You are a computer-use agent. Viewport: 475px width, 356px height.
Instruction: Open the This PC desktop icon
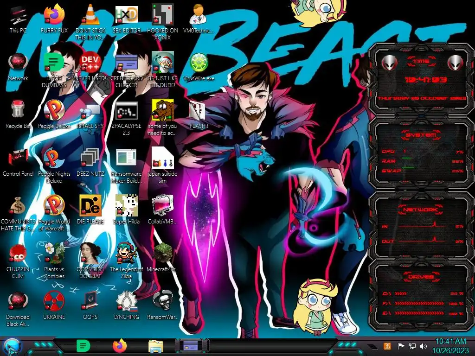18,19
